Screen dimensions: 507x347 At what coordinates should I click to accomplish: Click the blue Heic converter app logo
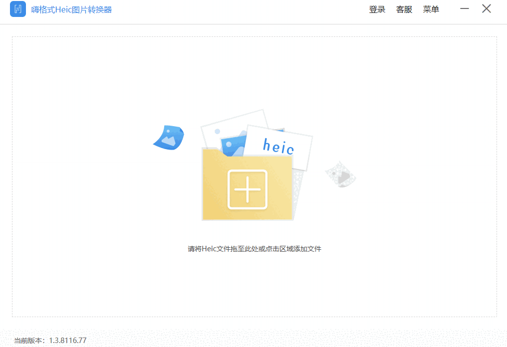click(x=18, y=9)
